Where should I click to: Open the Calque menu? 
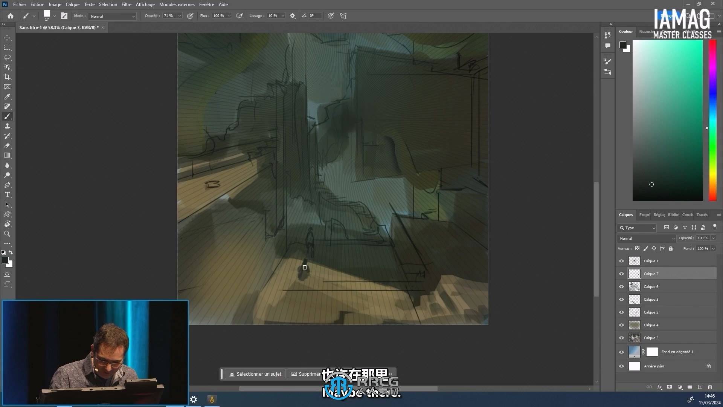pos(73,5)
